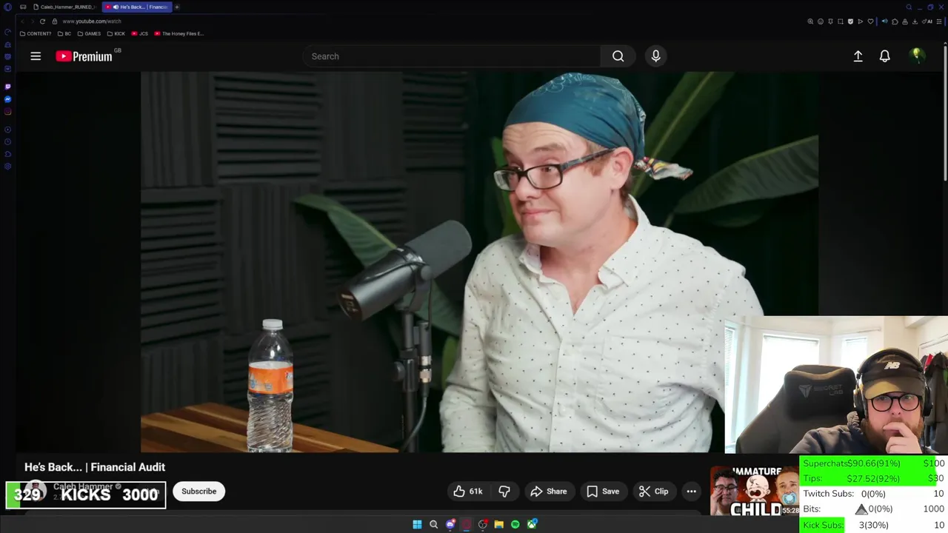Image resolution: width=948 pixels, height=533 pixels.
Task: Click the video title 'He's Back... | Financial Audit'
Action: [95, 467]
